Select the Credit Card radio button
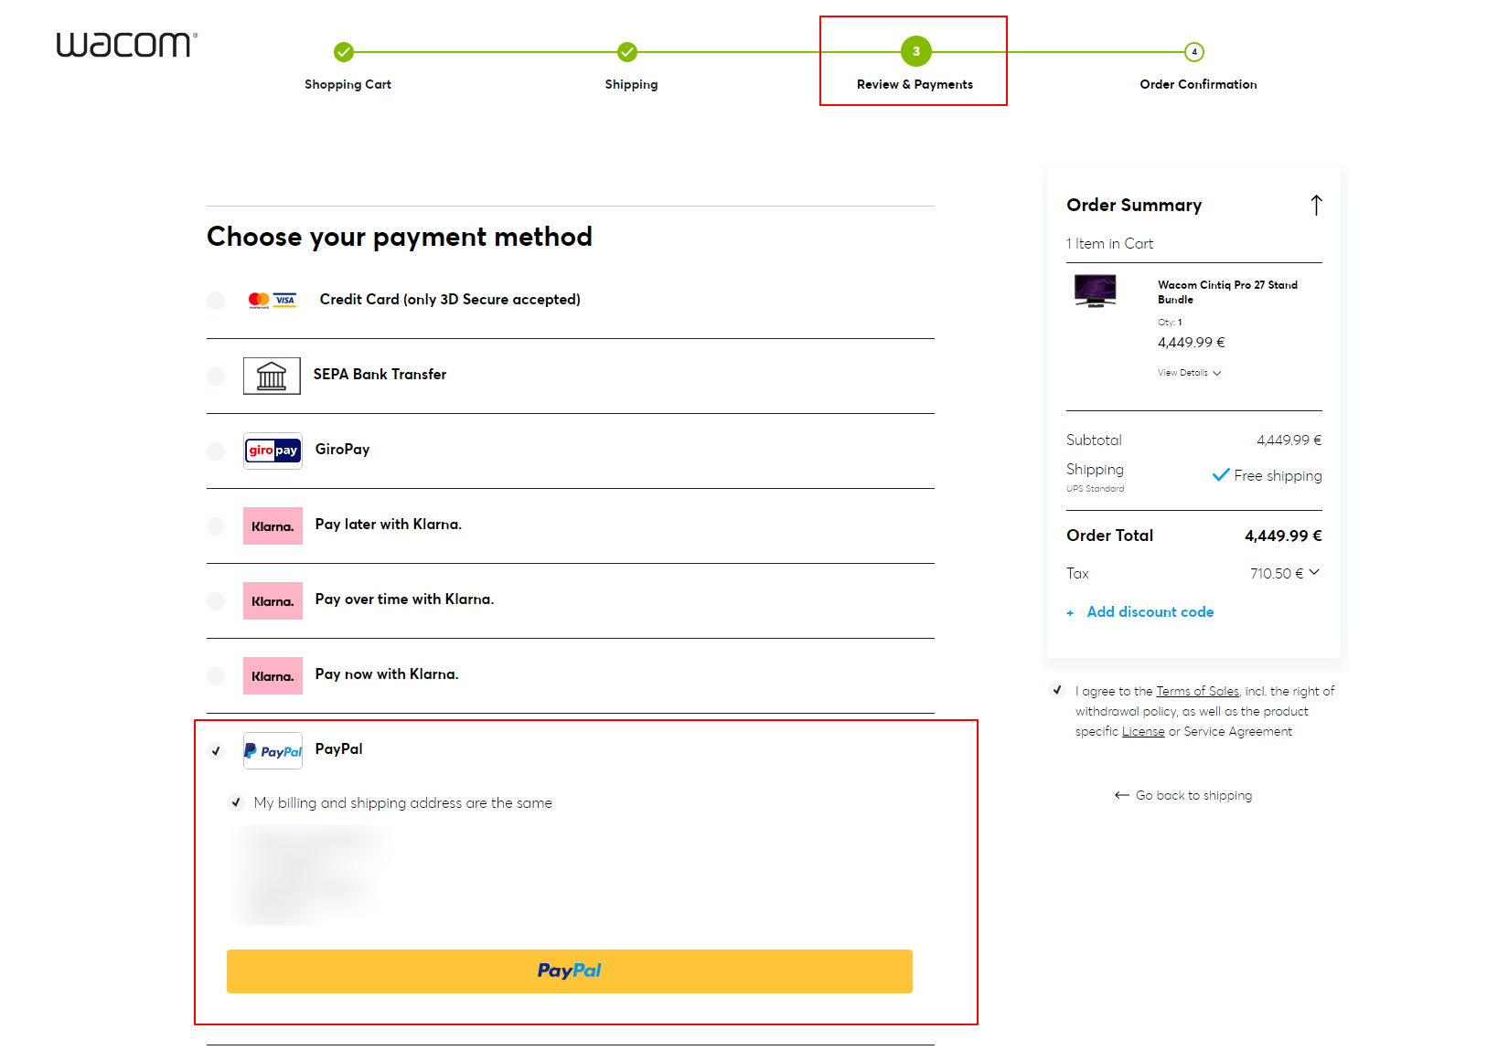Image resolution: width=1487 pixels, height=1061 pixels. click(x=216, y=301)
